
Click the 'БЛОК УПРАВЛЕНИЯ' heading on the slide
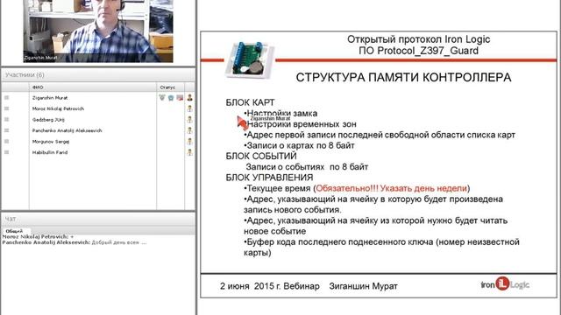[x=269, y=178]
